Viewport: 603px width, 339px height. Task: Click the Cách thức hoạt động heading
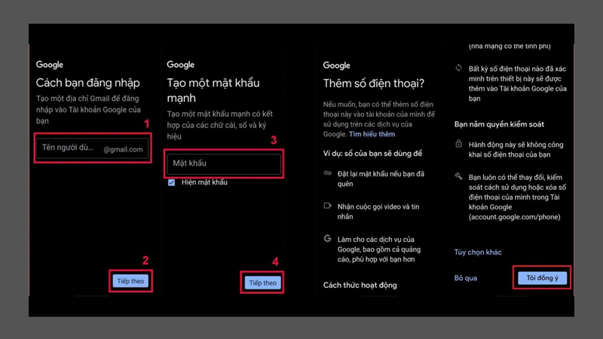360,286
